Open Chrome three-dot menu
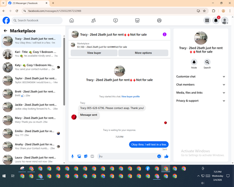Image resolution: width=234 pixels, height=187 pixels. (x=230, y=11)
